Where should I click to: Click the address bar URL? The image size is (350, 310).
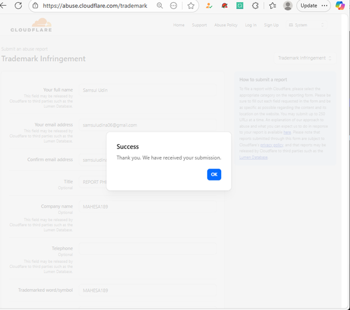(x=95, y=6)
